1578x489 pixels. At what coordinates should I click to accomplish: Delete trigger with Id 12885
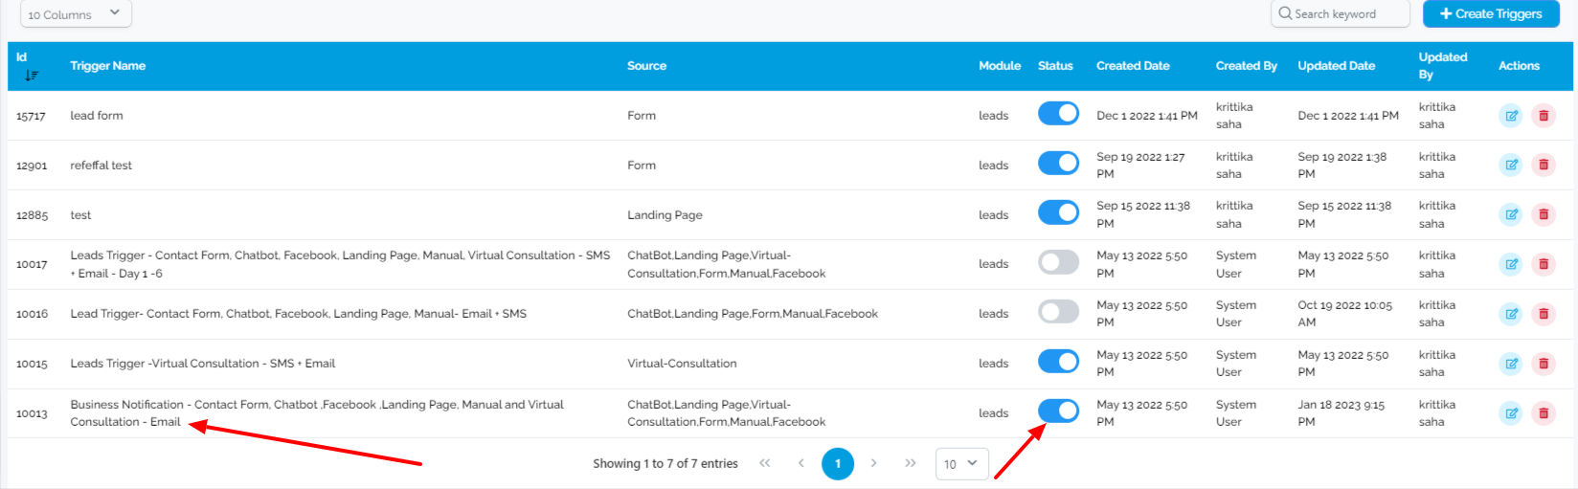pyautogui.click(x=1544, y=214)
